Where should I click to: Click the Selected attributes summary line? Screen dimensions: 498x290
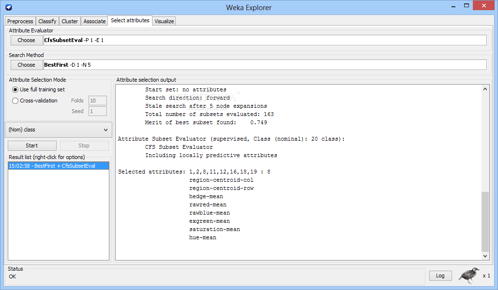coord(194,172)
